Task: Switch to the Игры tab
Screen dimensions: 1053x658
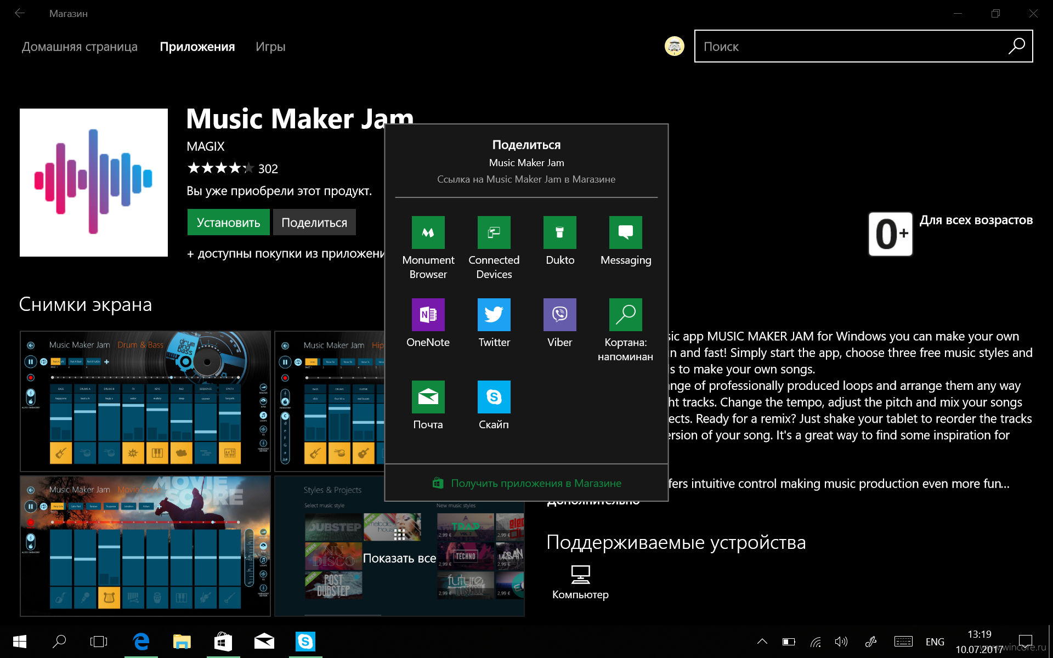Action: click(270, 47)
